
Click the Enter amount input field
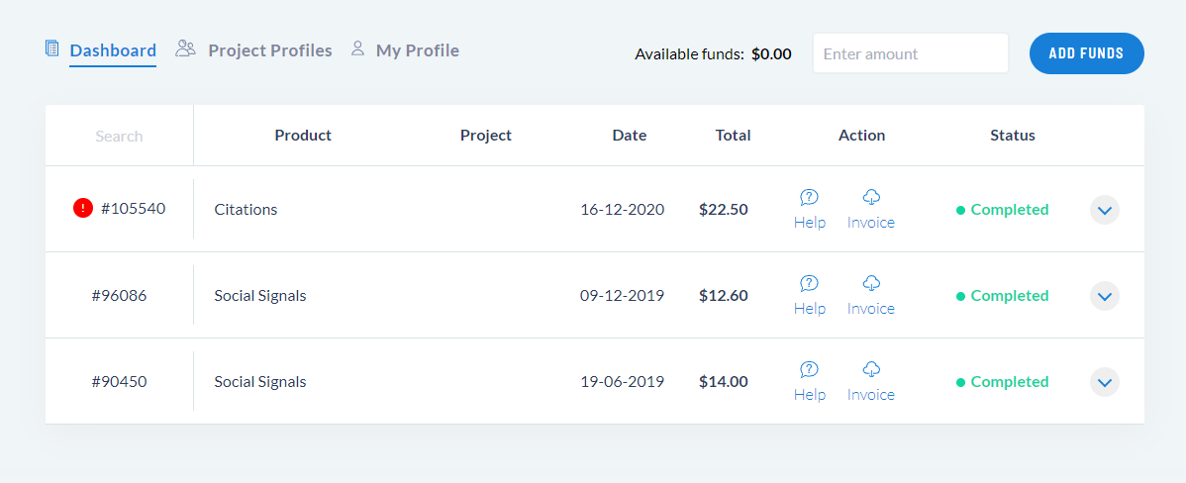910,53
